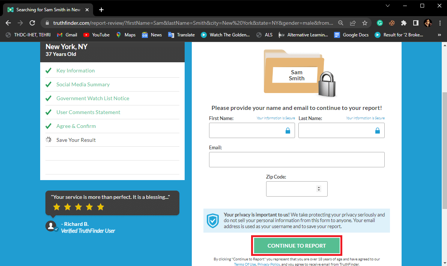Open the cookie extension icon
Screen dimensions: 447x266
(x=392, y=23)
